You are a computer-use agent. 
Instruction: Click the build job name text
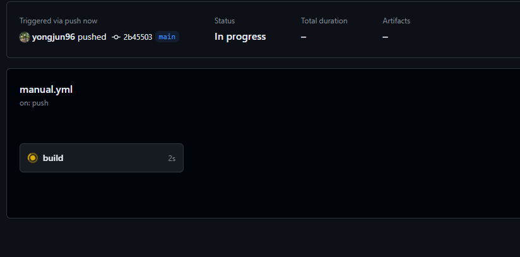point(53,158)
